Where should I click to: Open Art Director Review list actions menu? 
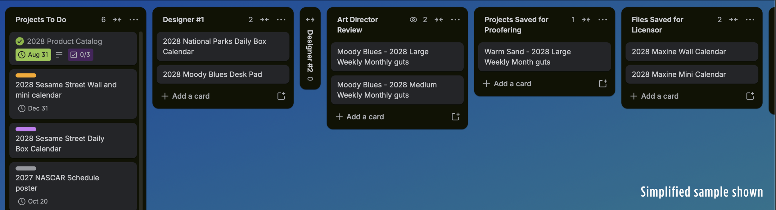point(455,19)
